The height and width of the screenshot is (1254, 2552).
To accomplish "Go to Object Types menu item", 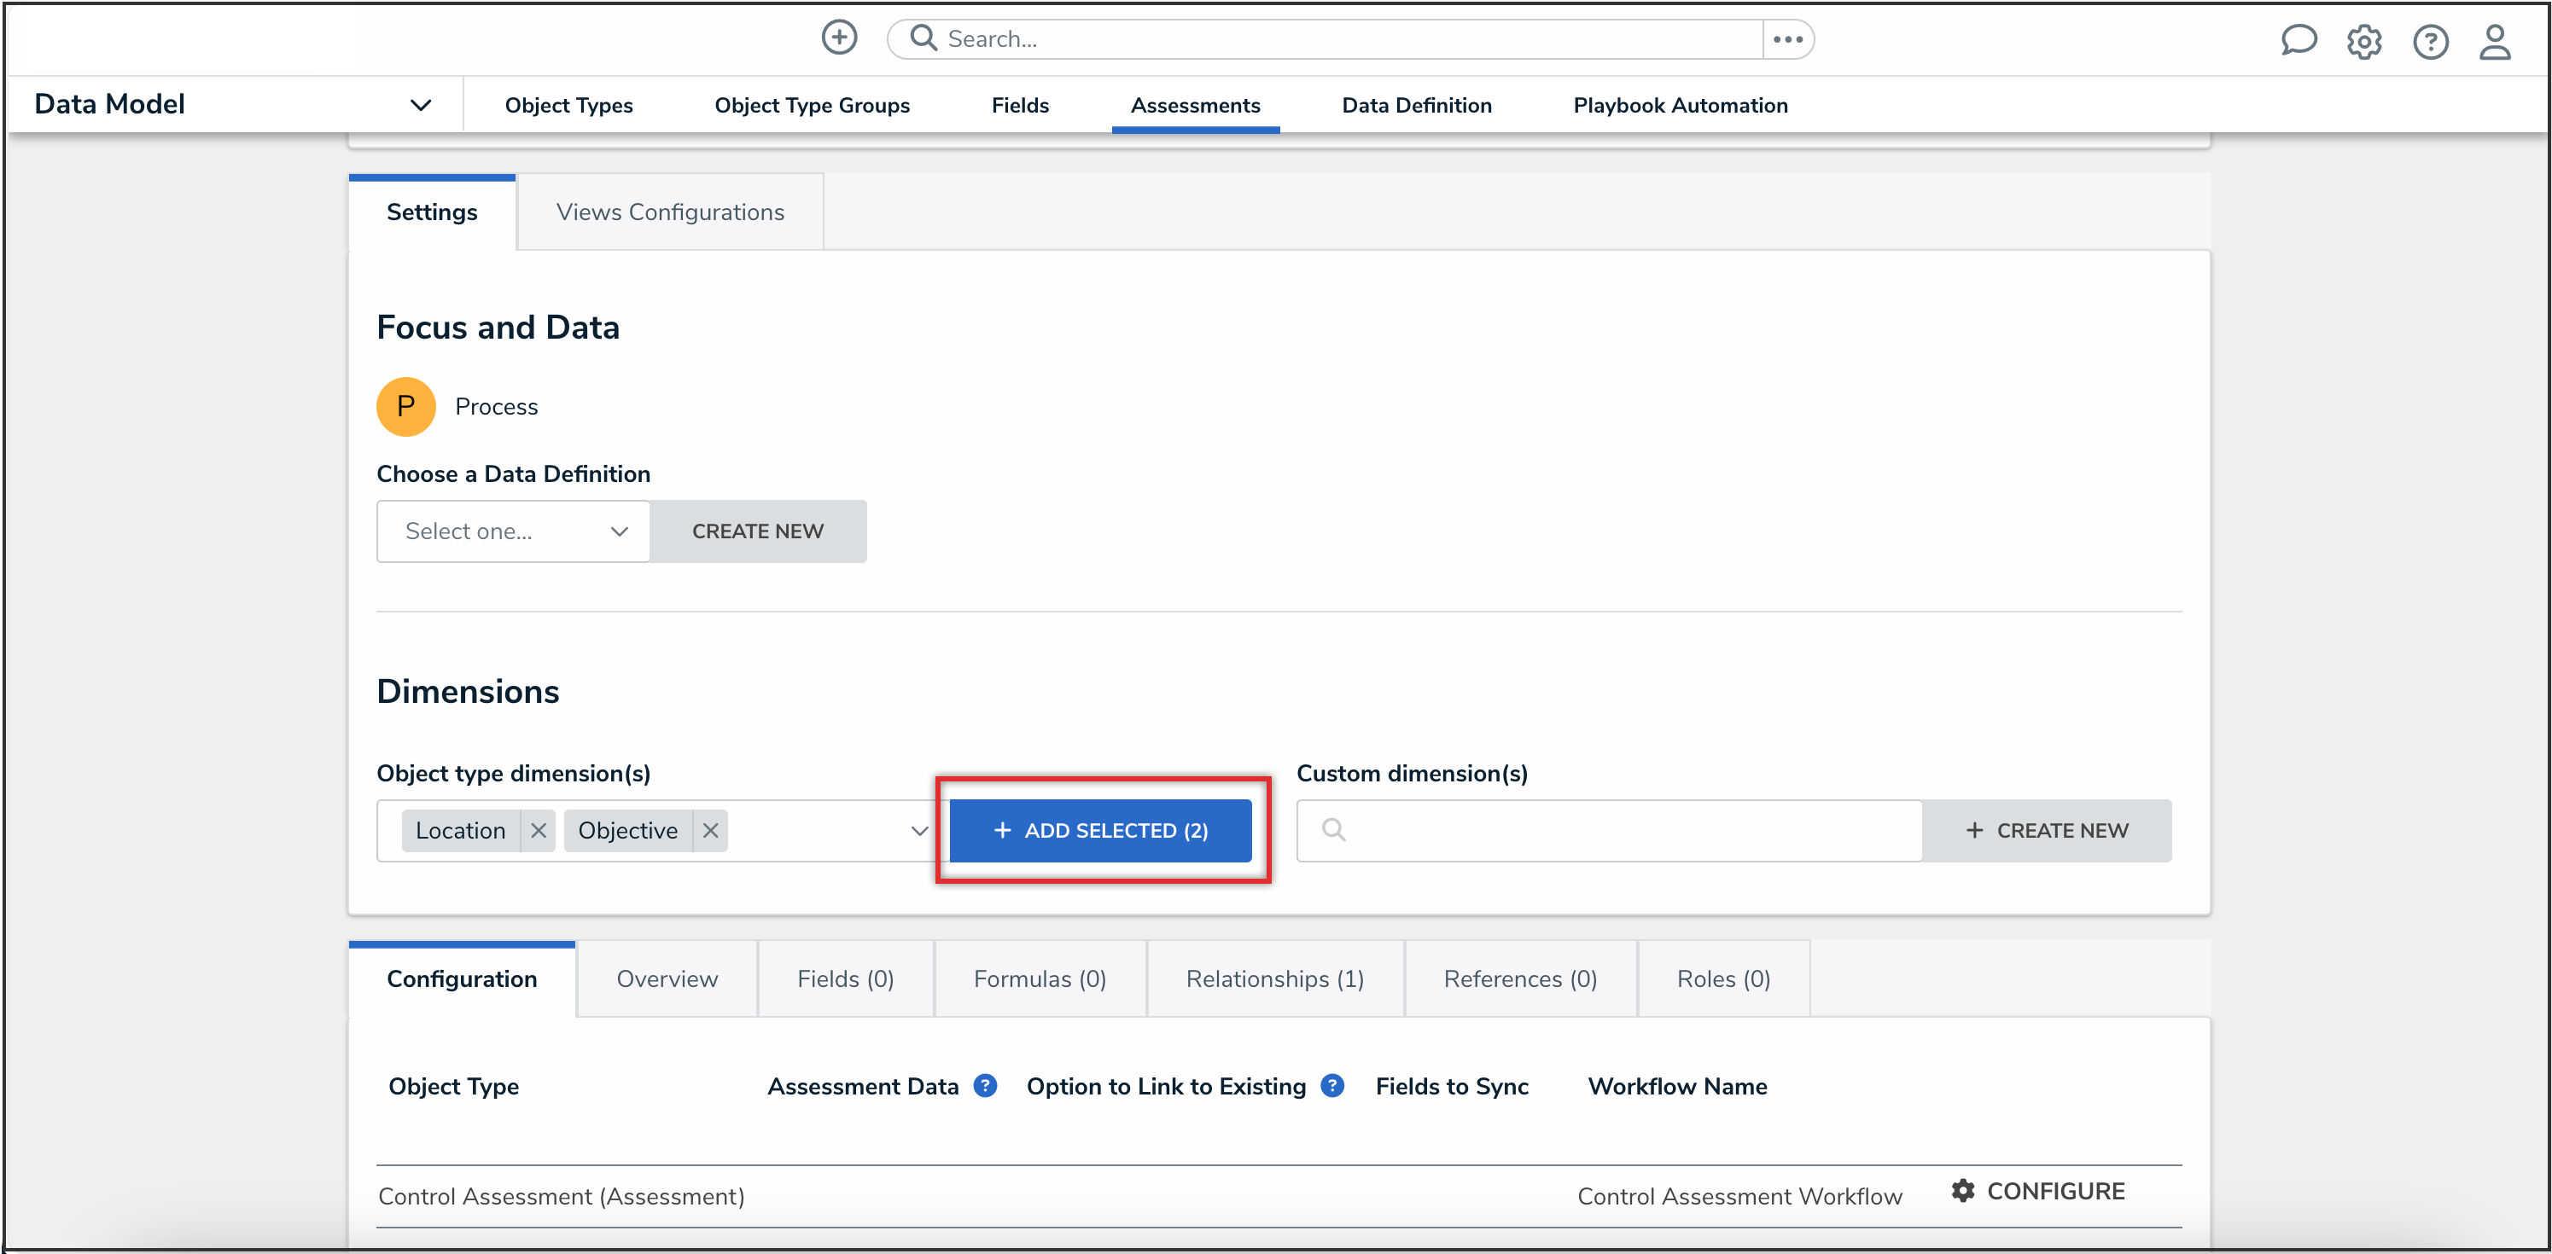I will click(568, 105).
